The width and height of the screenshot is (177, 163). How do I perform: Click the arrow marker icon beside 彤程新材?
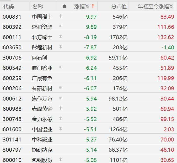pos(61,47)
